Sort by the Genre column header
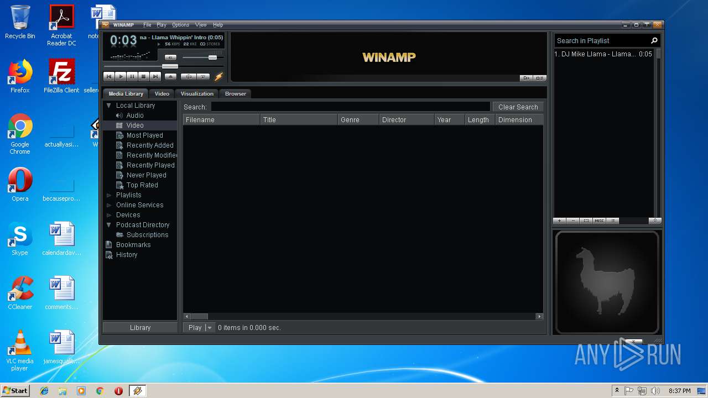Screen dimensions: 708x398 pyautogui.click(x=358, y=119)
